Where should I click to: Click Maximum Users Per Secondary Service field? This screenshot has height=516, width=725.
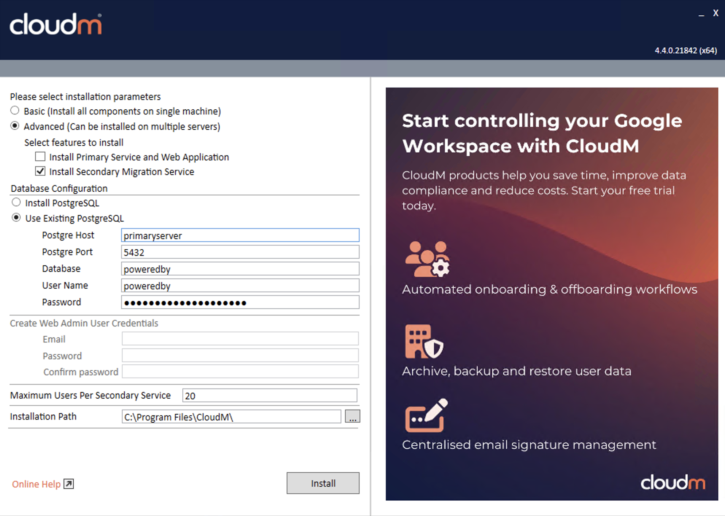270,395
